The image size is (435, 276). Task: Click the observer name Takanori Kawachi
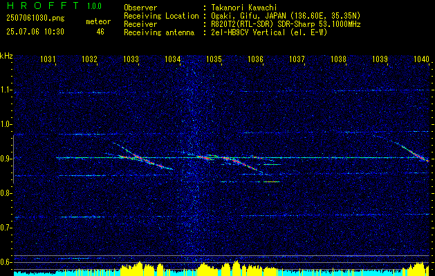(243, 8)
